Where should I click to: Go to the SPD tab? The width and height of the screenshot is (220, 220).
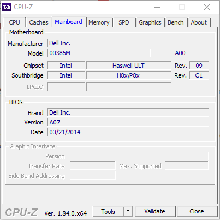(124, 22)
